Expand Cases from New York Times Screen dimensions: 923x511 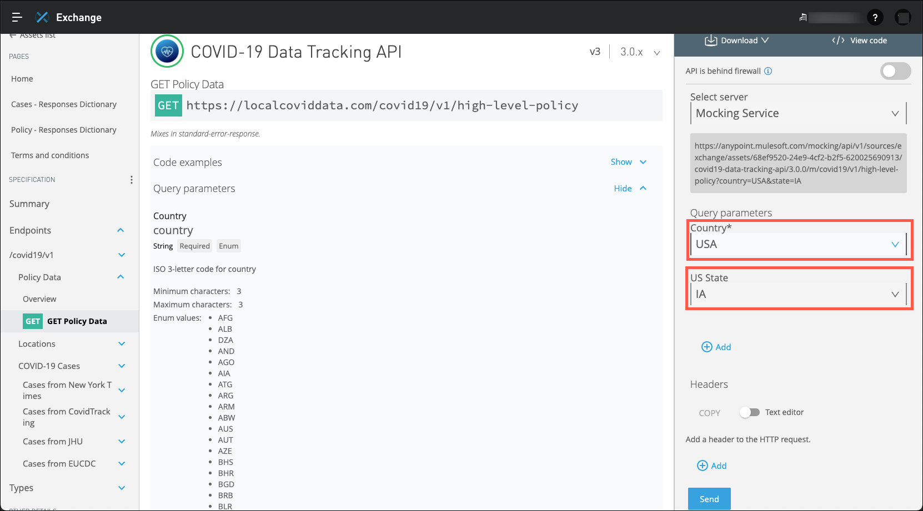point(122,391)
